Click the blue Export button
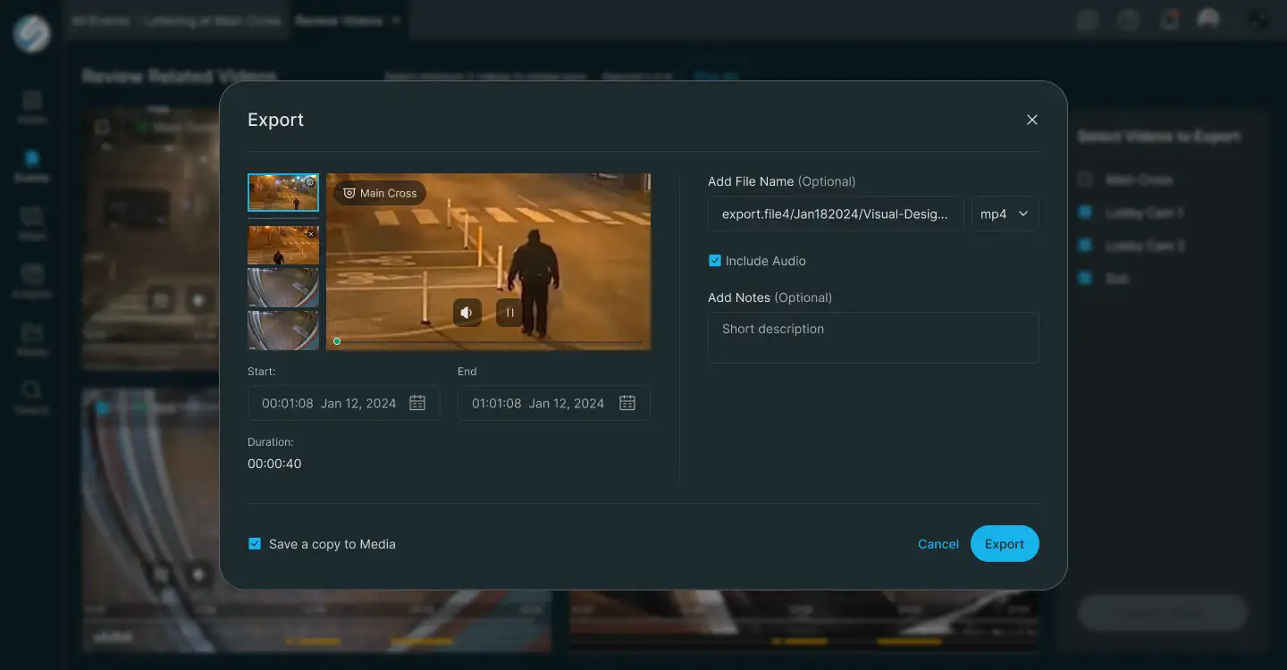The height and width of the screenshot is (670, 1287). pos(1005,544)
